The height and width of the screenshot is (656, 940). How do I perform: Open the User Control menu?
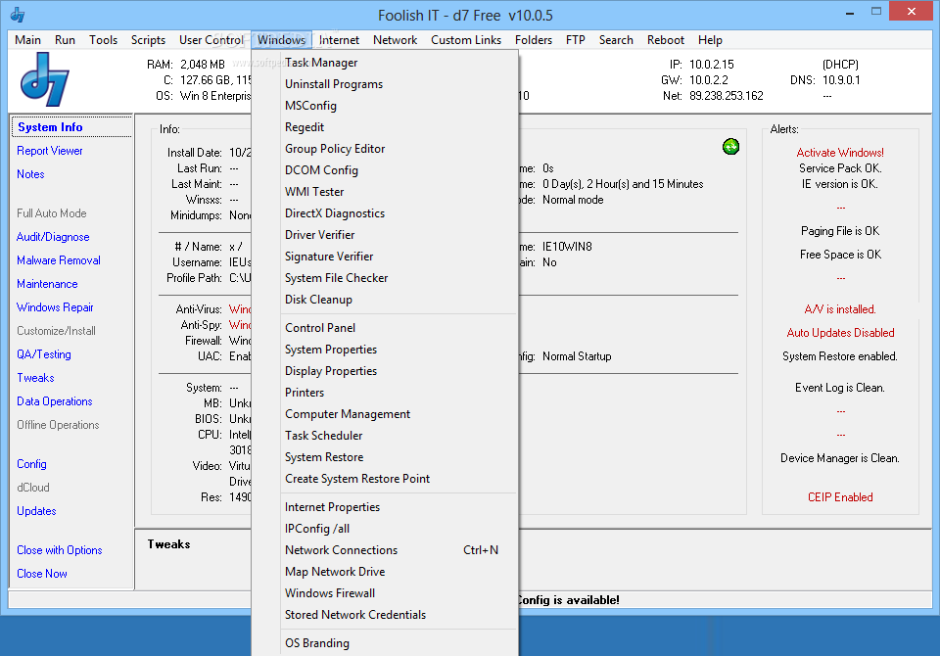click(x=211, y=40)
